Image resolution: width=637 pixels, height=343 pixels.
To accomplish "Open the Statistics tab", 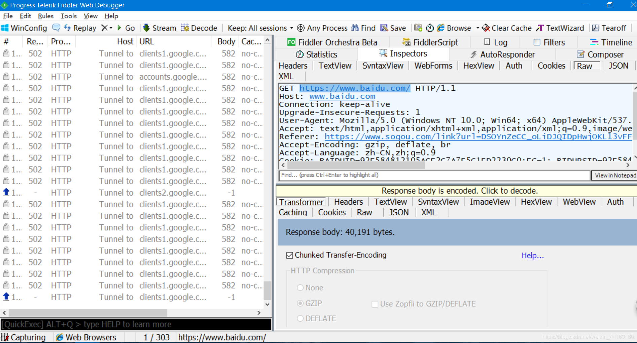I will pyautogui.click(x=316, y=54).
